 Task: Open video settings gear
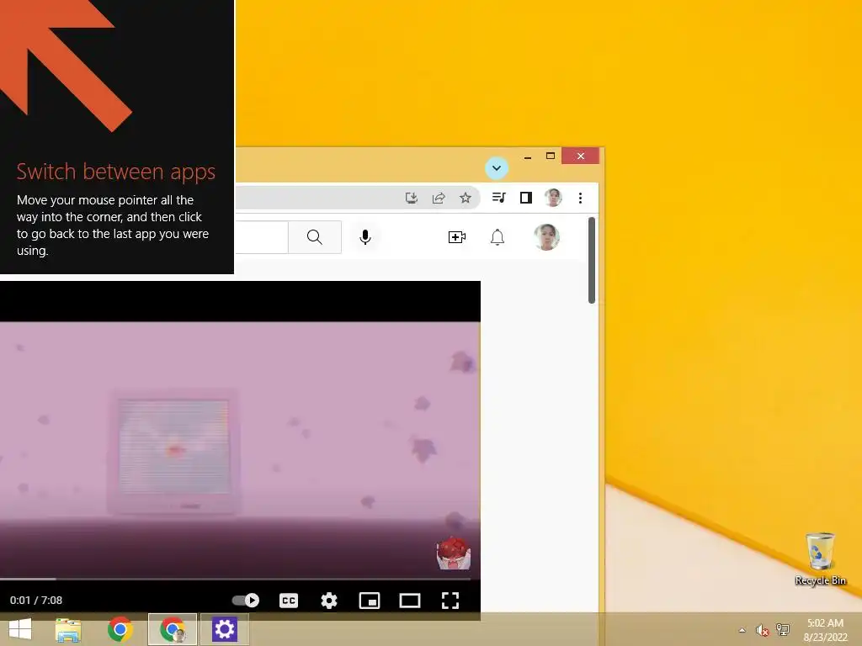[x=329, y=601]
